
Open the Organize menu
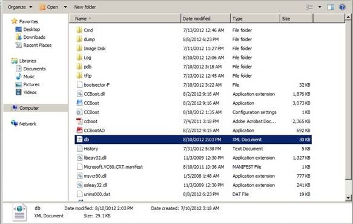(x=20, y=7)
